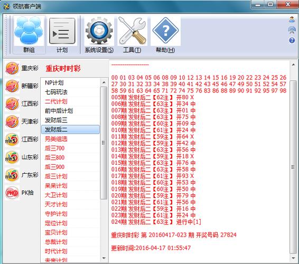Viewport: 299px width, 264px height.
Task: Click the antenna signal icon at top right
Action: click(292, 30)
